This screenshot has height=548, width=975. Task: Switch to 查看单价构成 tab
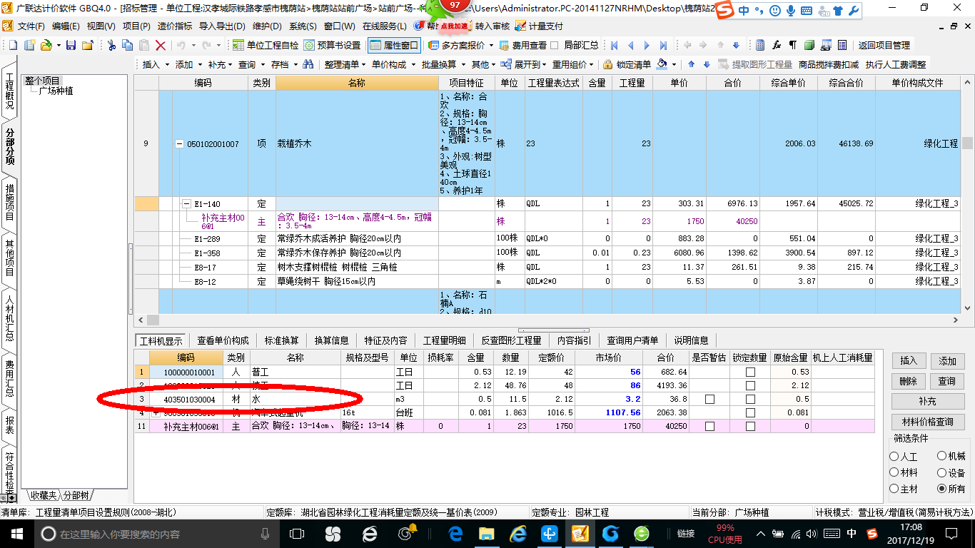[x=223, y=340]
